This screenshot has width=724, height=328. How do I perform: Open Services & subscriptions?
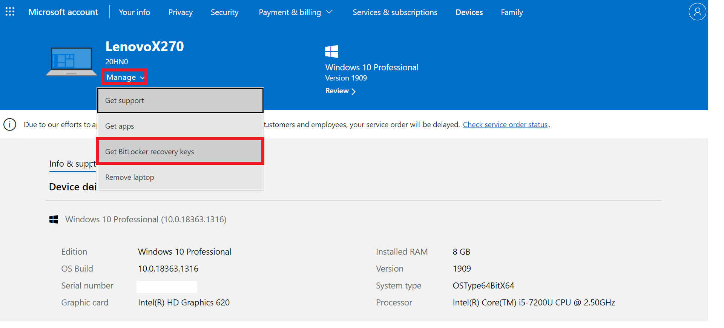click(395, 12)
